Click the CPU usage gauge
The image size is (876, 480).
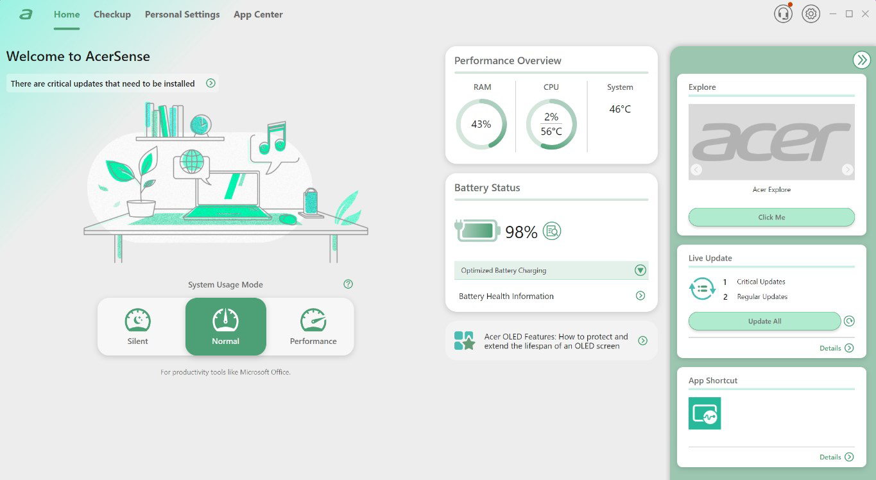(x=551, y=124)
